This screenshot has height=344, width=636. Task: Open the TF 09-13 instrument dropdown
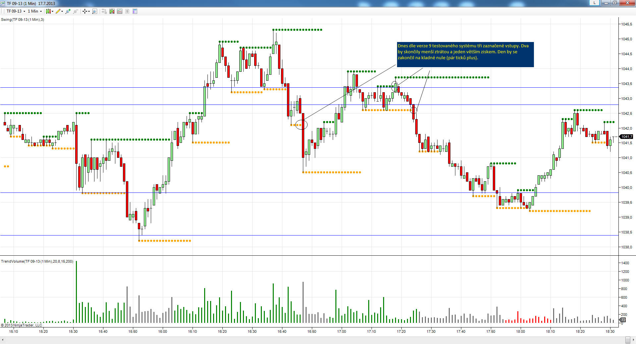16,11
